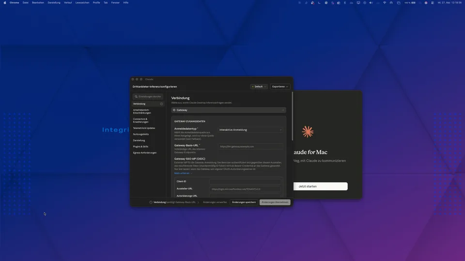Screen dimensions: 465x261
Task: Click the settings panel vertical scrollbar
Action: 293,116
